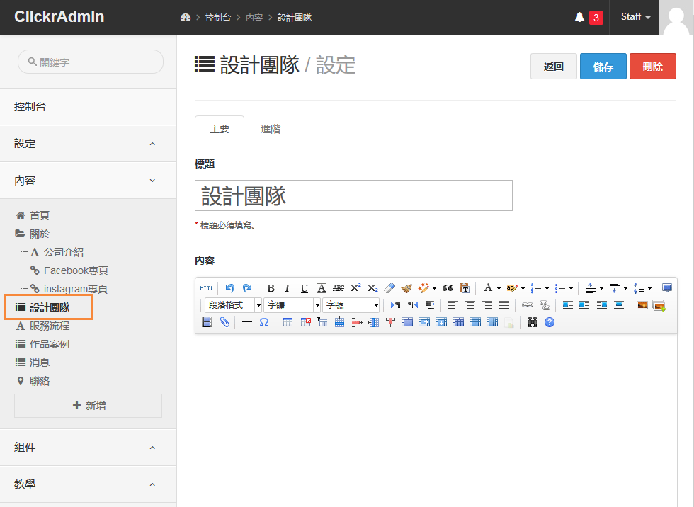
Task: Expand 設定 sidebar section
Action: (88, 143)
